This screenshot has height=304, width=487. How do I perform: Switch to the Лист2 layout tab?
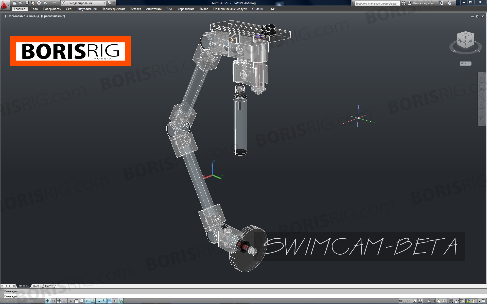(x=49, y=286)
